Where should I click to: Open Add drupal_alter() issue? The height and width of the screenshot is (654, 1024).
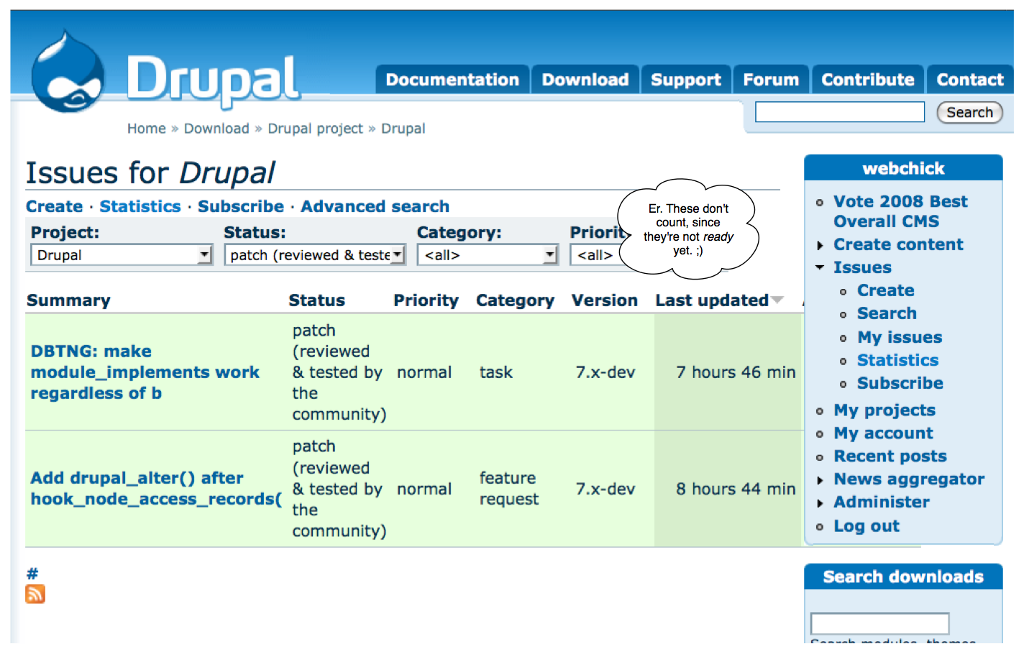tap(156, 489)
